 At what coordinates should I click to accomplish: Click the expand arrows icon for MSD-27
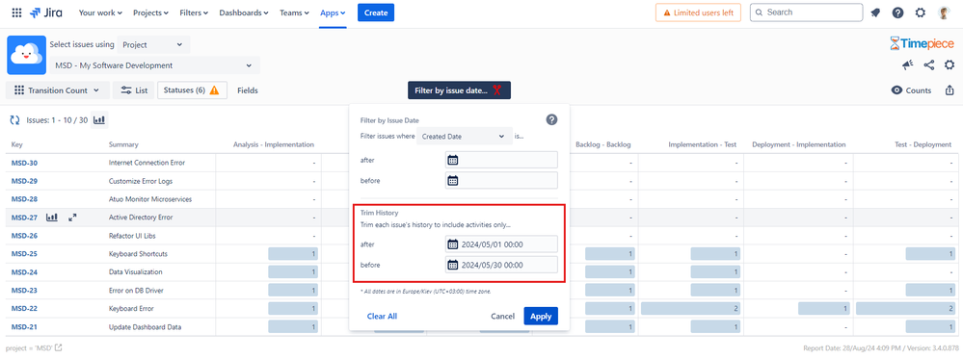tap(72, 218)
